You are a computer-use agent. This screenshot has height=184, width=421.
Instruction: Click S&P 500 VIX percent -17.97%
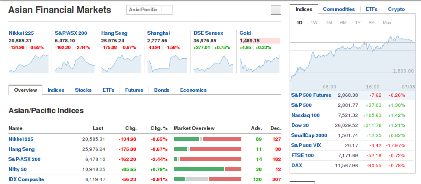[x=395, y=145]
